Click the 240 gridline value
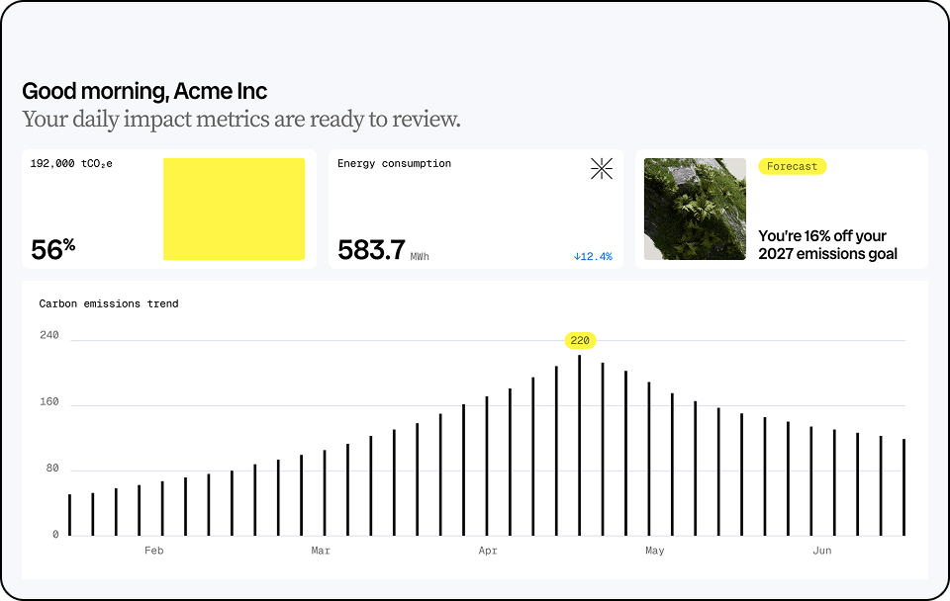Screen dimensions: 950x601 coord(47,335)
